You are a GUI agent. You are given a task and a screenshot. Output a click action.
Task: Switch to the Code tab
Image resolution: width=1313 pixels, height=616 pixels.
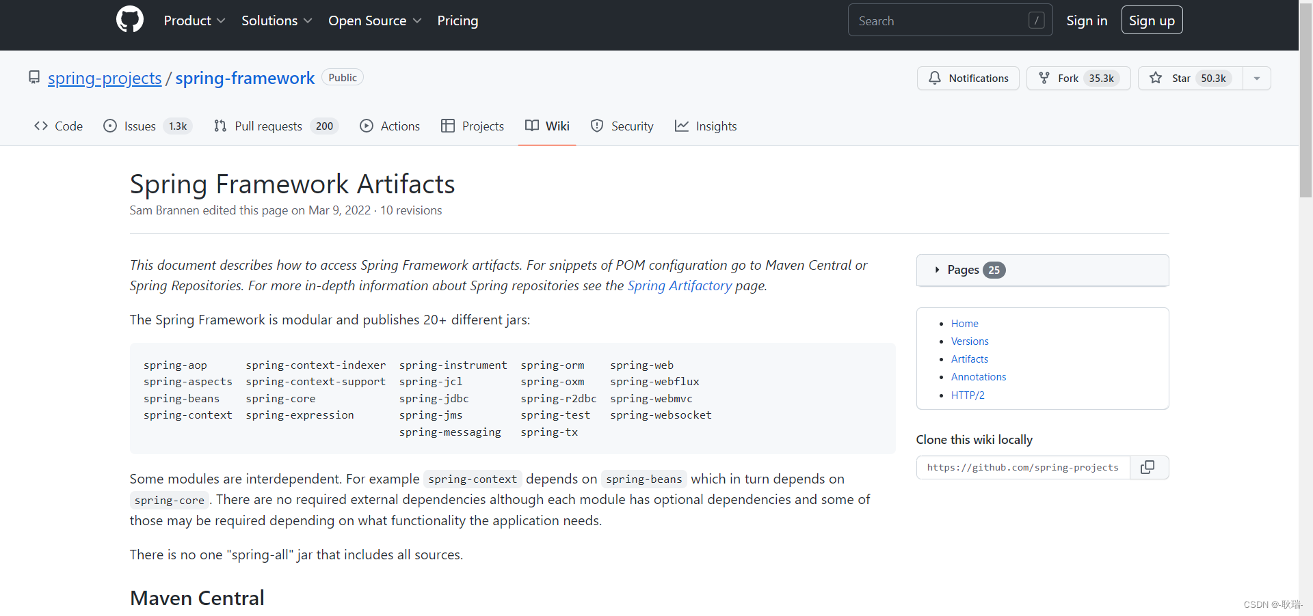tap(58, 126)
